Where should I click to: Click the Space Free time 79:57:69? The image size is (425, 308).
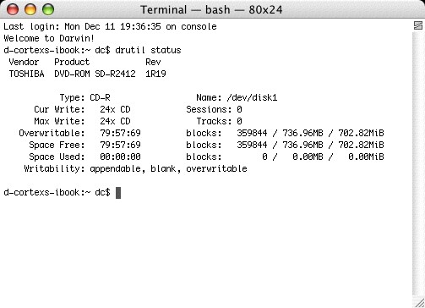(120, 145)
